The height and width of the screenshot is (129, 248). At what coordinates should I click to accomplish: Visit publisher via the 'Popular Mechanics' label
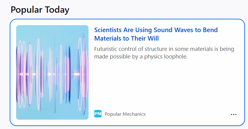coord(125,114)
